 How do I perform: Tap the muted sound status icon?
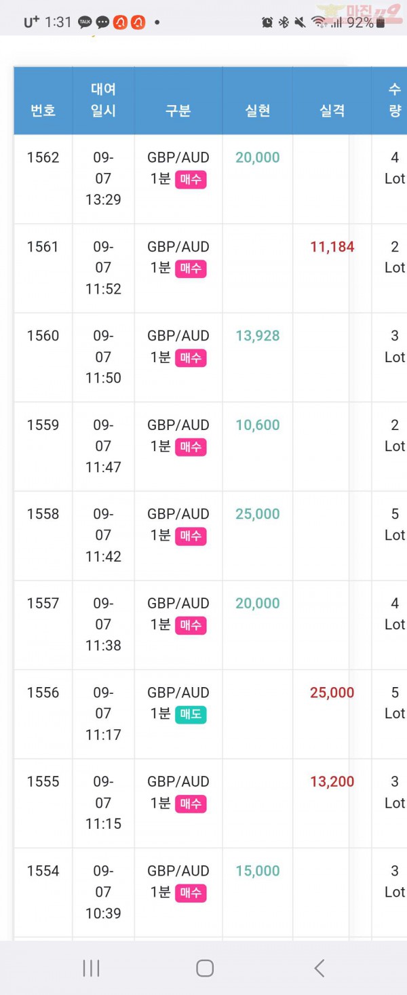(301, 22)
